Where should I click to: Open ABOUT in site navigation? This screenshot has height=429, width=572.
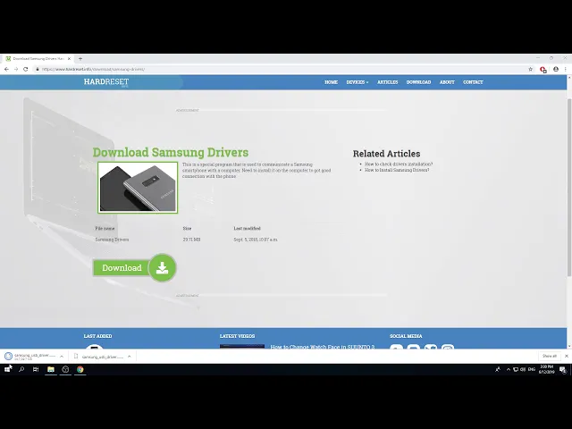coord(447,82)
